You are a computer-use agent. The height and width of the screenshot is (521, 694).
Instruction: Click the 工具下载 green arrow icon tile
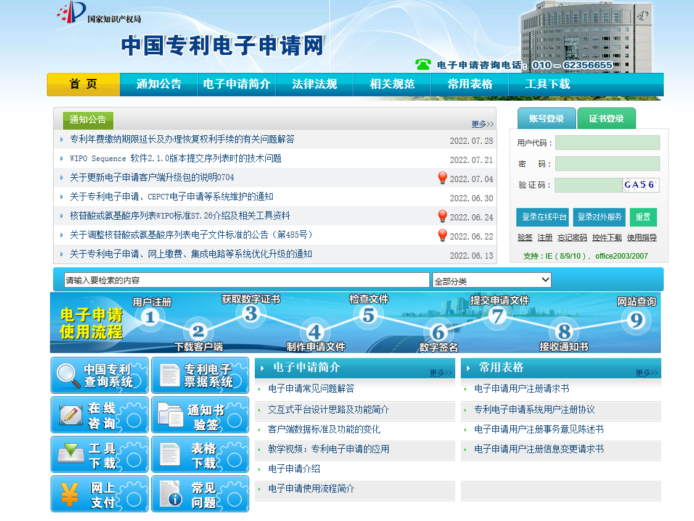pyautogui.click(x=99, y=454)
